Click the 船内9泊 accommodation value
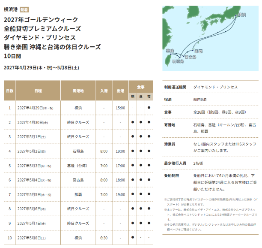This screenshot has height=248, width=262. pos(200,100)
